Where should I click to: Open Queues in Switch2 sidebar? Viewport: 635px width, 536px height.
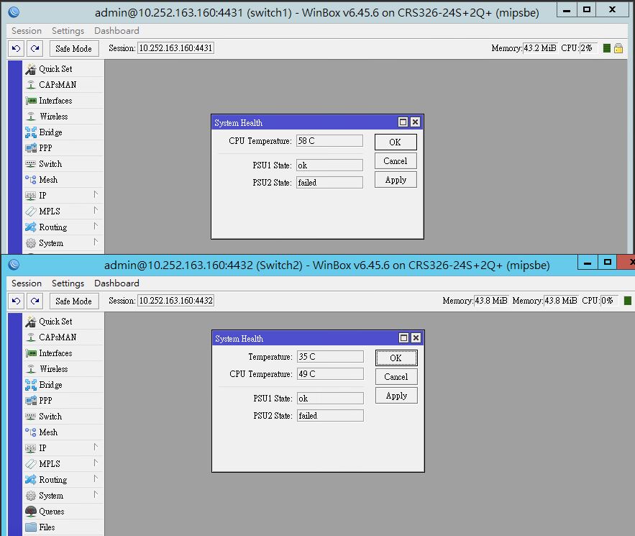coord(63,512)
